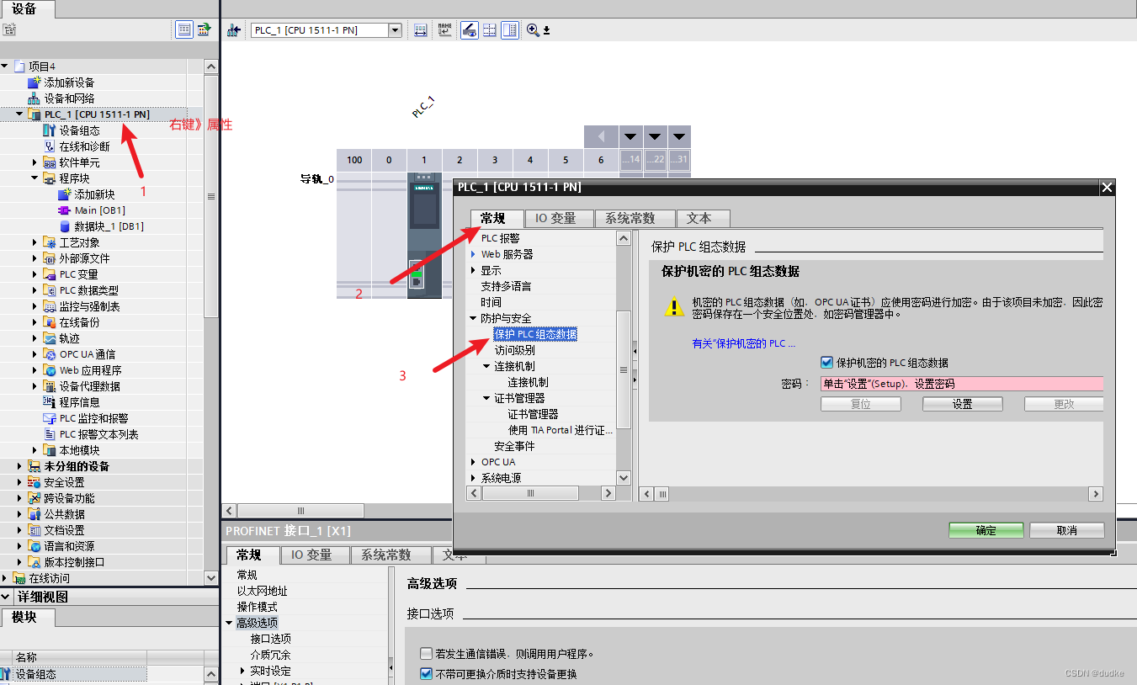
Task: Toggle 保护机密的 PLC 组态数据 checkbox
Action: (x=826, y=363)
